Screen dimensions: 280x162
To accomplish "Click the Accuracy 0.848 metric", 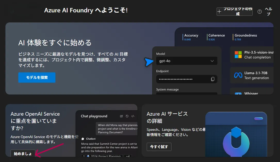I will click(191, 37).
